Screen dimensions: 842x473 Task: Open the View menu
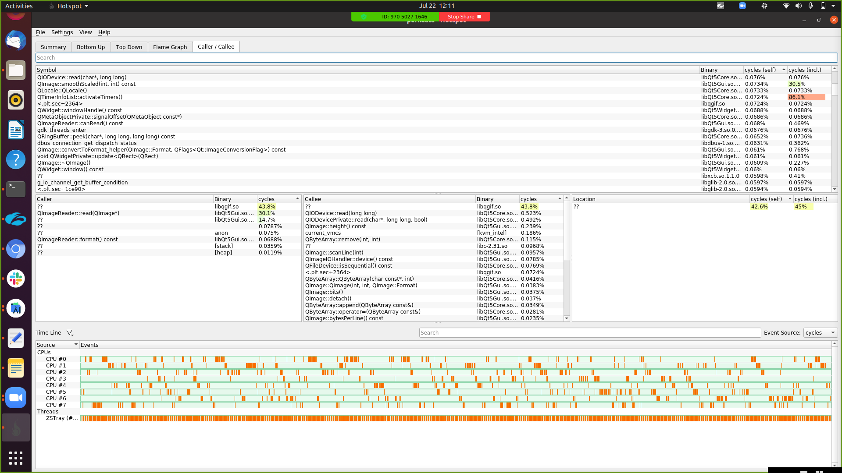86,32
